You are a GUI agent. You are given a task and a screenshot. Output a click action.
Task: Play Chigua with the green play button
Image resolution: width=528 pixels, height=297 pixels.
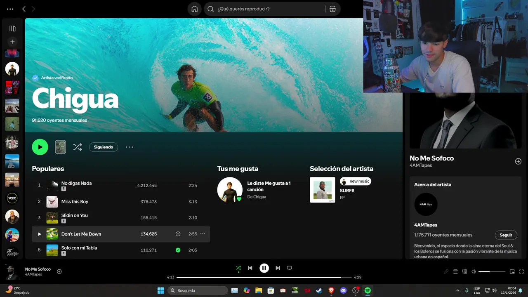40,147
